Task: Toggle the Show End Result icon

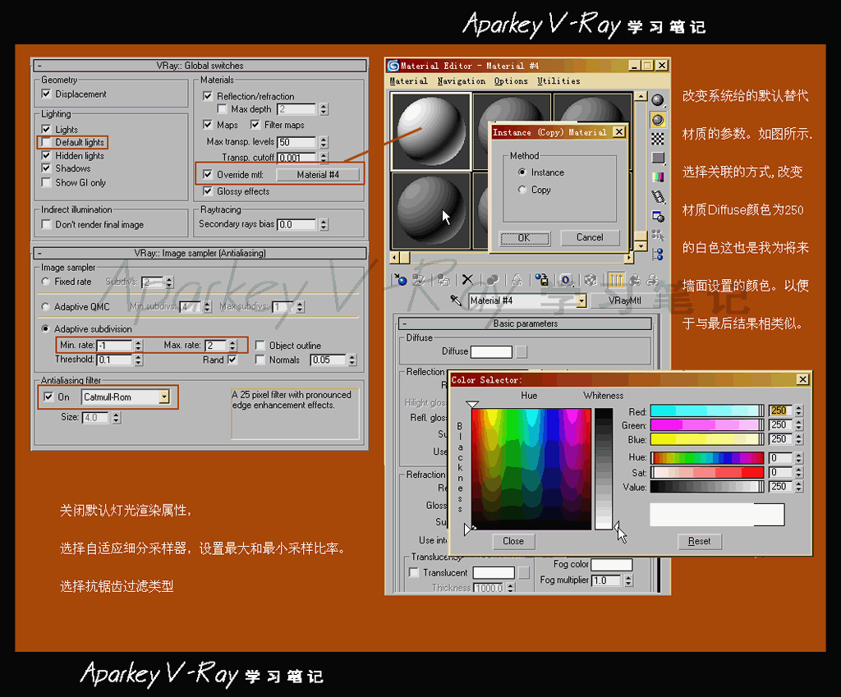Action: pyautogui.click(x=616, y=279)
